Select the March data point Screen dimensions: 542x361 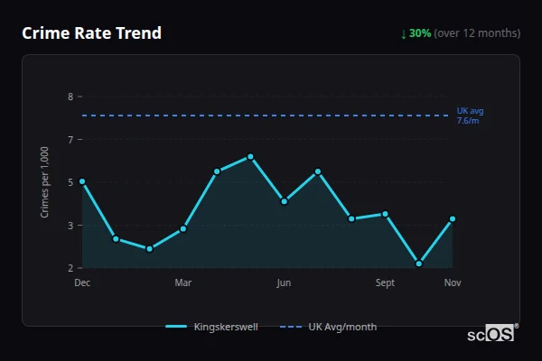coord(183,228)
